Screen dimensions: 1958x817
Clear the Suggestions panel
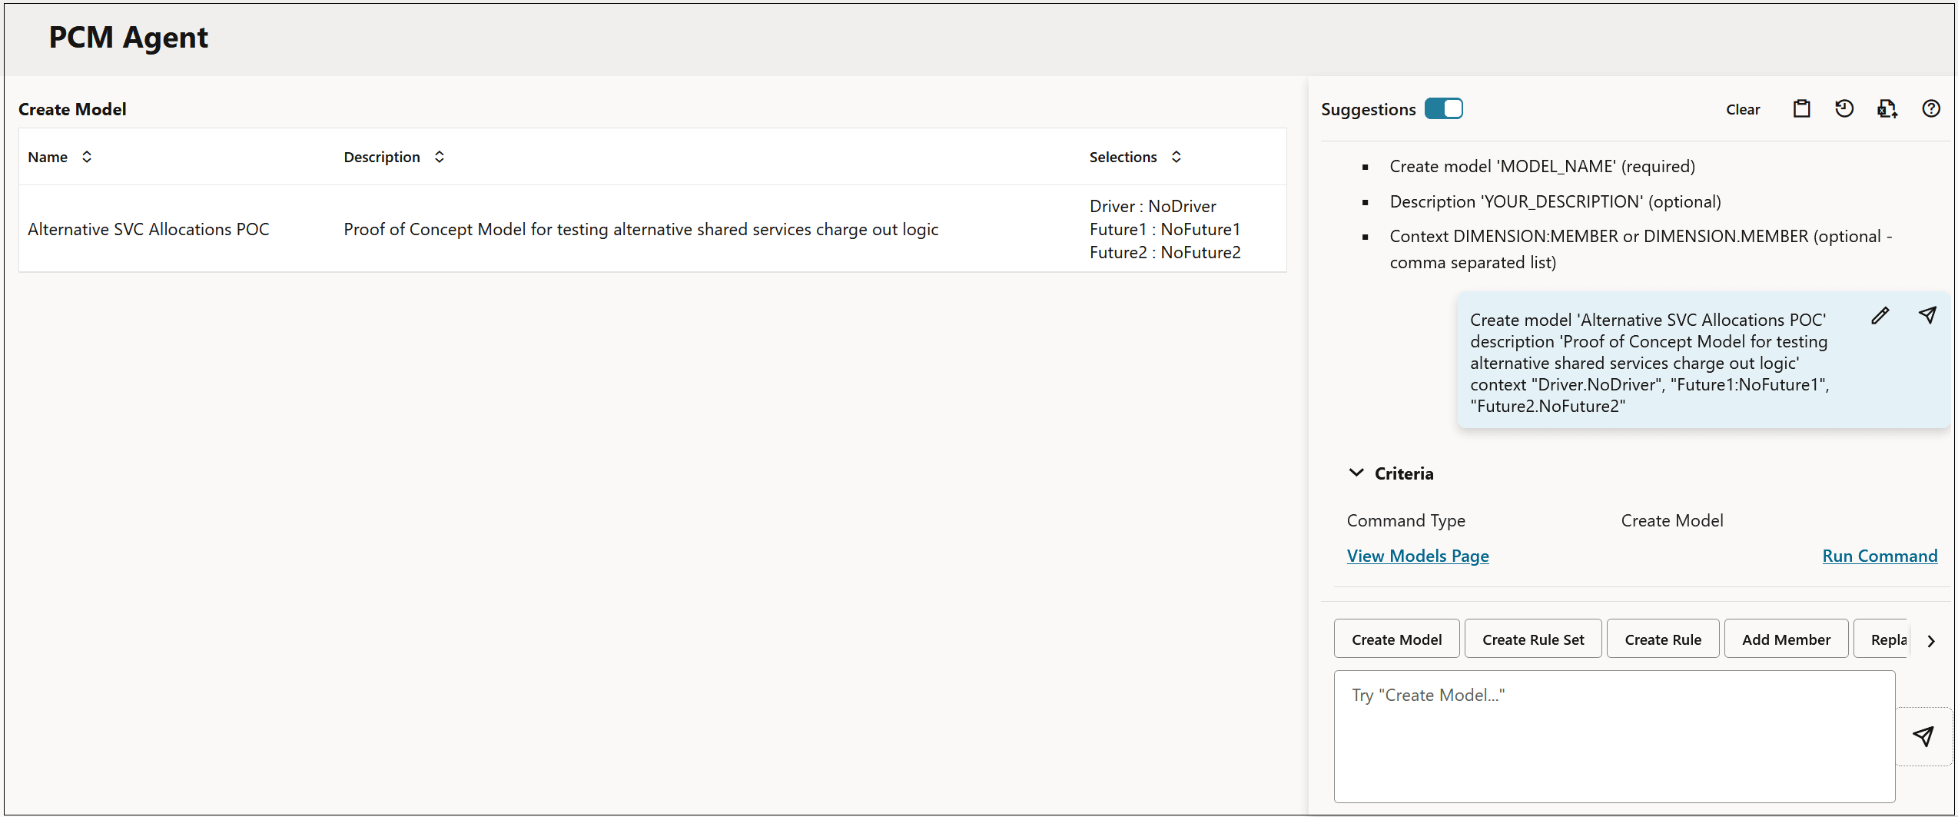pos(1742,109)
